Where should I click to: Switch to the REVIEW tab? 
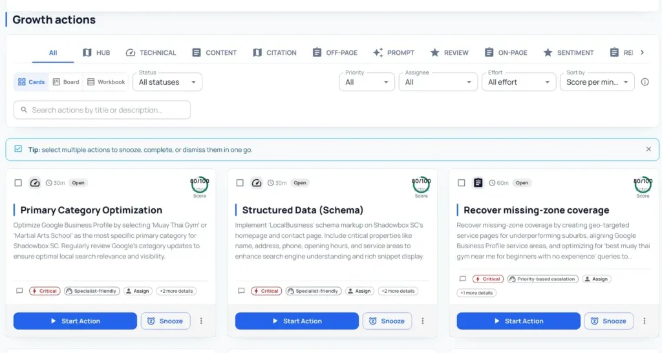(449, 53)
